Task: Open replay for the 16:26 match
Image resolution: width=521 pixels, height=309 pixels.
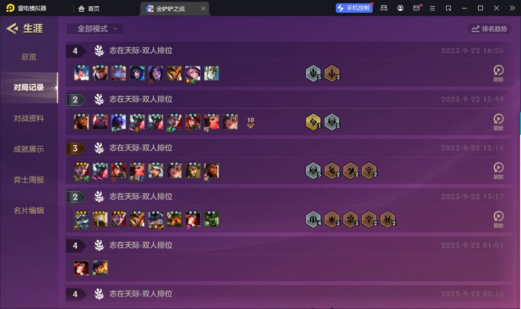Action: point(498,73)
